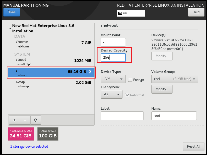Click the 65.16 GiB size value
Image resolution: width=207 pixels, height=155 pixels.
click(x=77, y=72)
